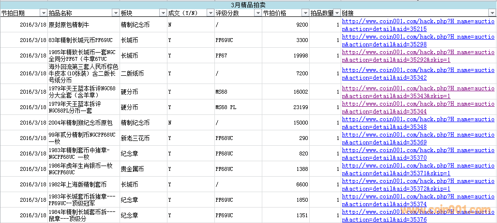The width and height of the screenshot is (497, 223).
Task: Open the 节拍价格 filter dropdown
Action: 305,13
